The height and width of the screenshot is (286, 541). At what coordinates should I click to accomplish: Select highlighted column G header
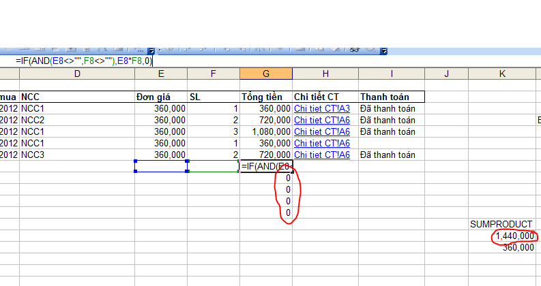coord(266,74)
